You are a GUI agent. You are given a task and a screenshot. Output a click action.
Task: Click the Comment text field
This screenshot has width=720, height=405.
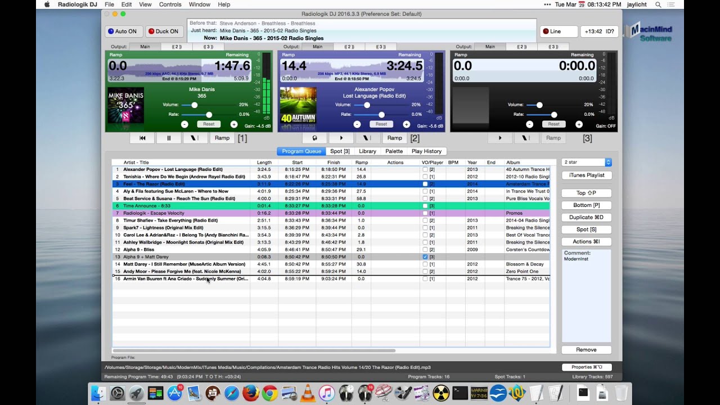pyautogui.click(x=586, y=295)
